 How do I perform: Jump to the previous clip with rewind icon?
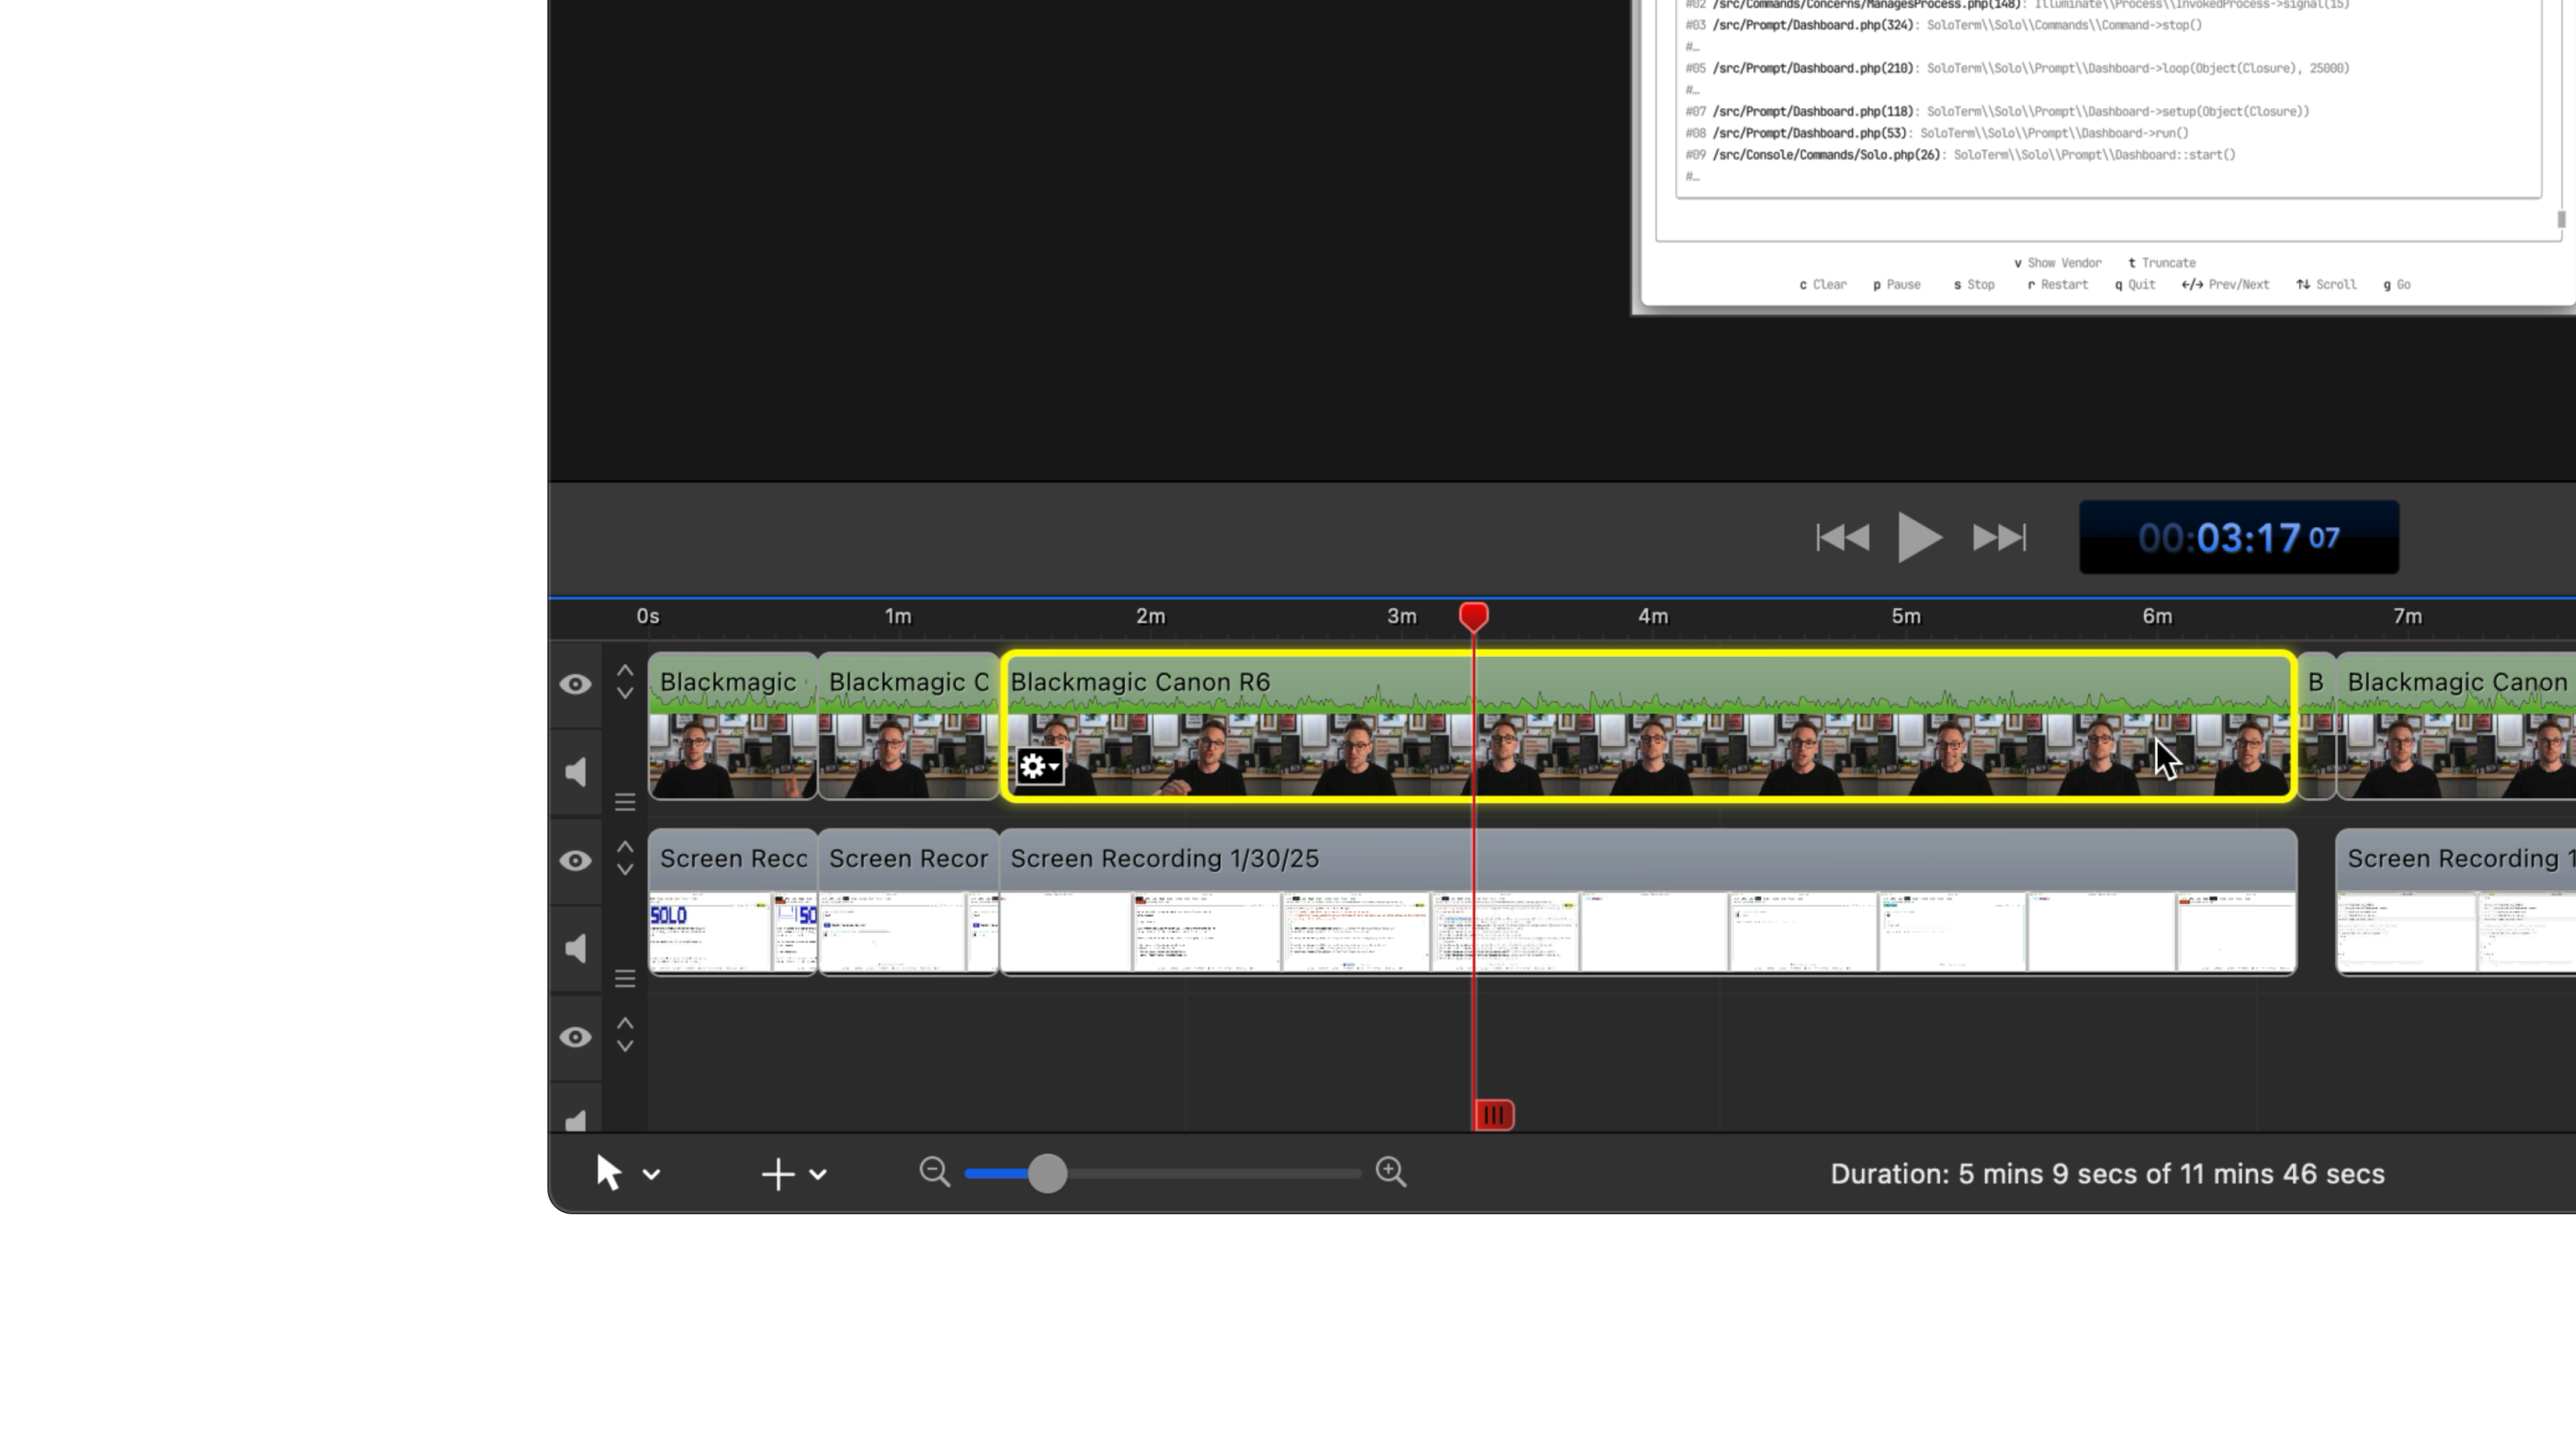[1842, 538]
